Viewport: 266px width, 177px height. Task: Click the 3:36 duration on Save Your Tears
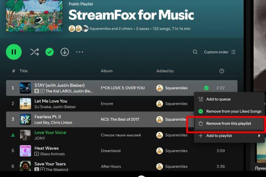point(221,166)
